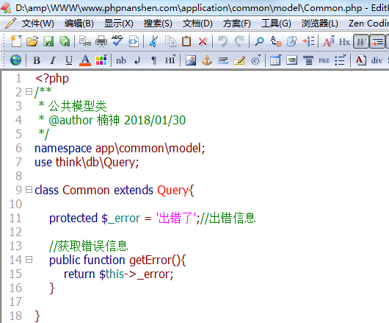Click the Hx hex viewer icon
389x323 pixels.
click(x=344, y=41)
